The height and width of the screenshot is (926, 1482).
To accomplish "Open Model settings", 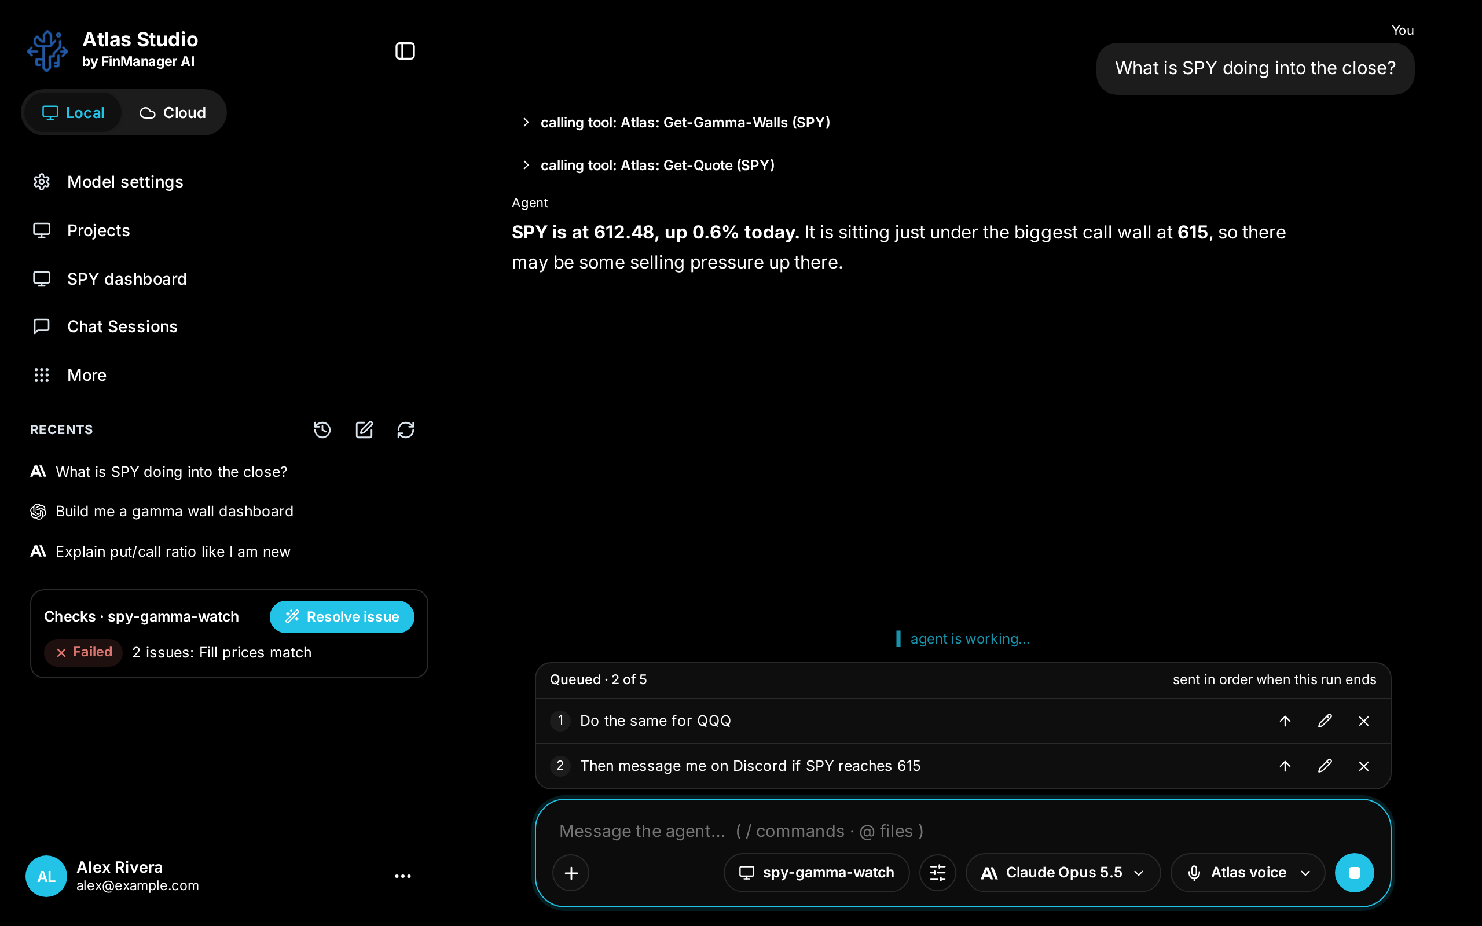I will point(108,182).
